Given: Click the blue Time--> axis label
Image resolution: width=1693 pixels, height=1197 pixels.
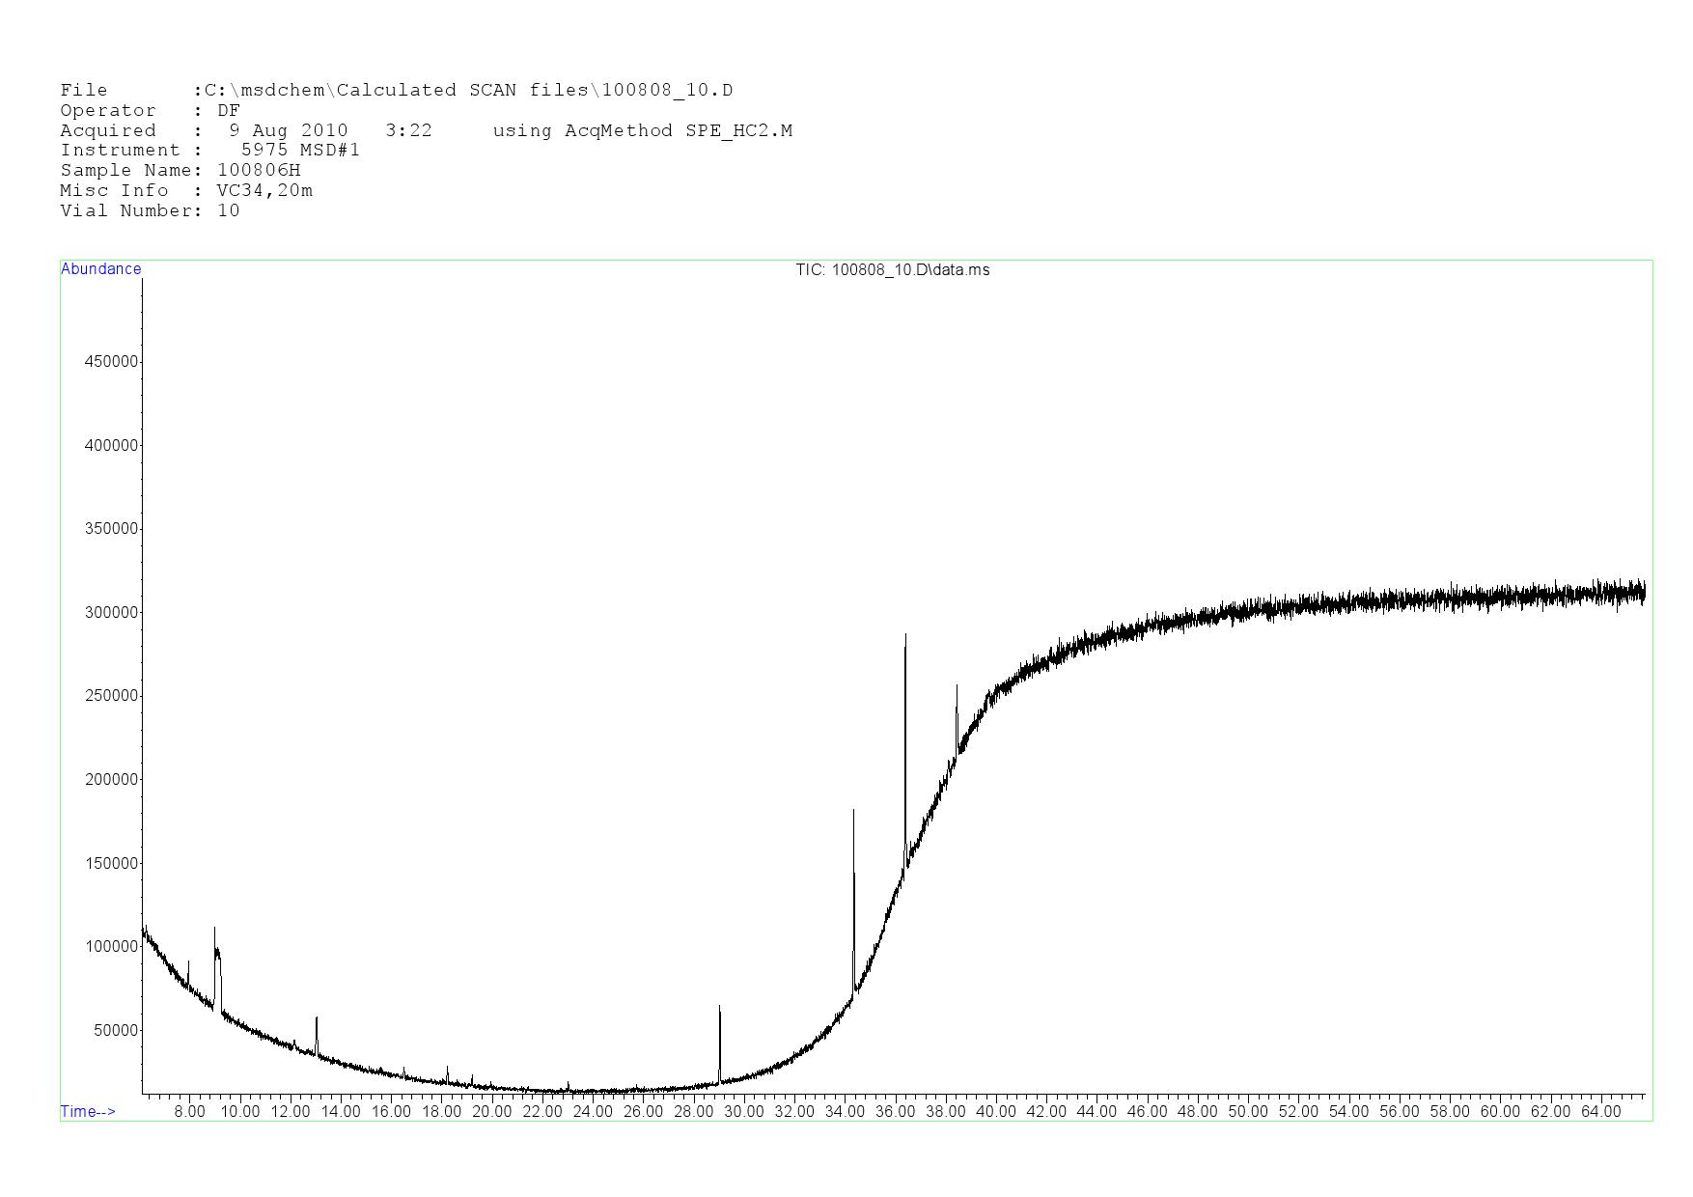Looking at the screenshot, I should click(88, 1111).
